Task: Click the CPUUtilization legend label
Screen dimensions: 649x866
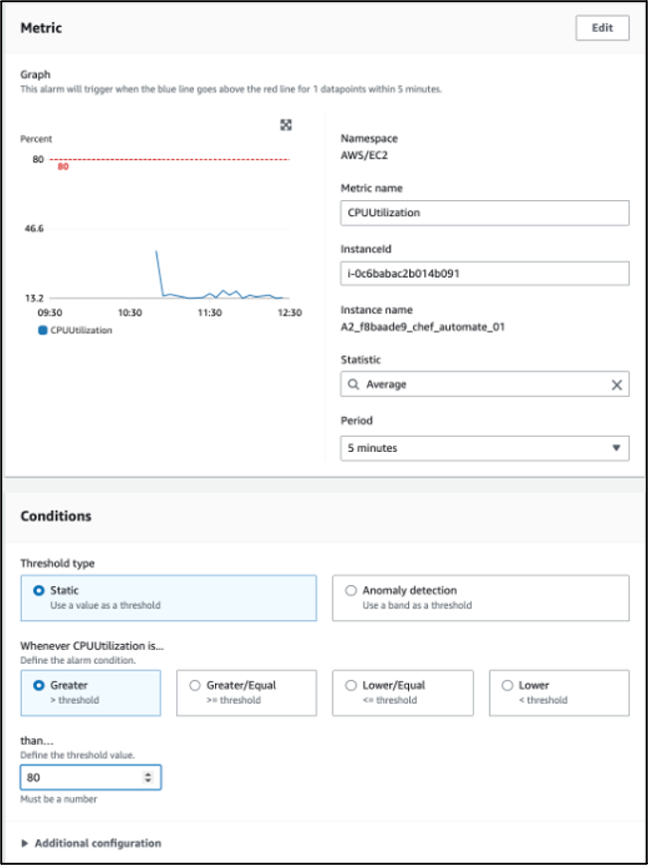Action: 82,330
